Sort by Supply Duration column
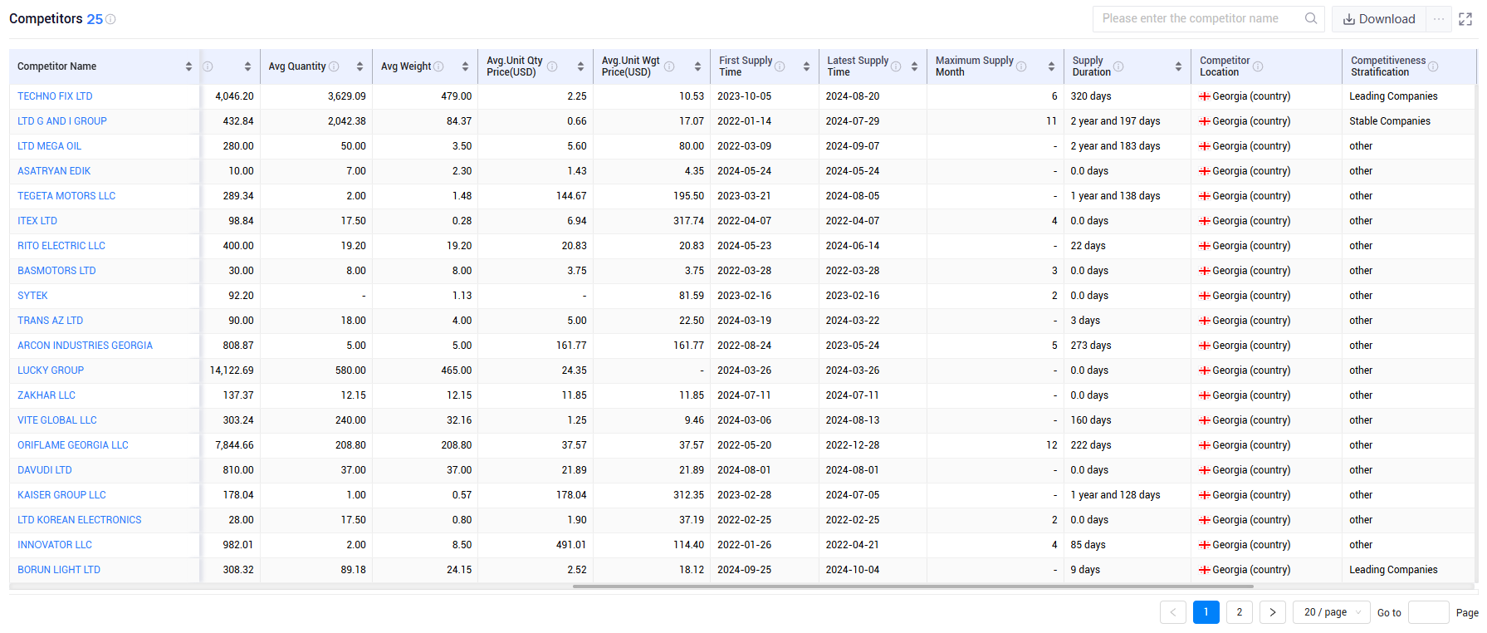 point(1178,66)
